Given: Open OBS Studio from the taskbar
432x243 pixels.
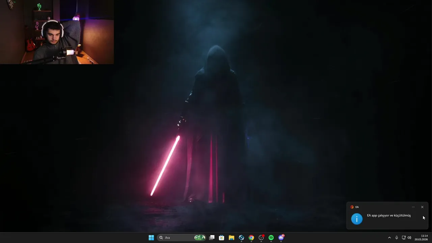Looking at the screenshot, I should (261, 238).
